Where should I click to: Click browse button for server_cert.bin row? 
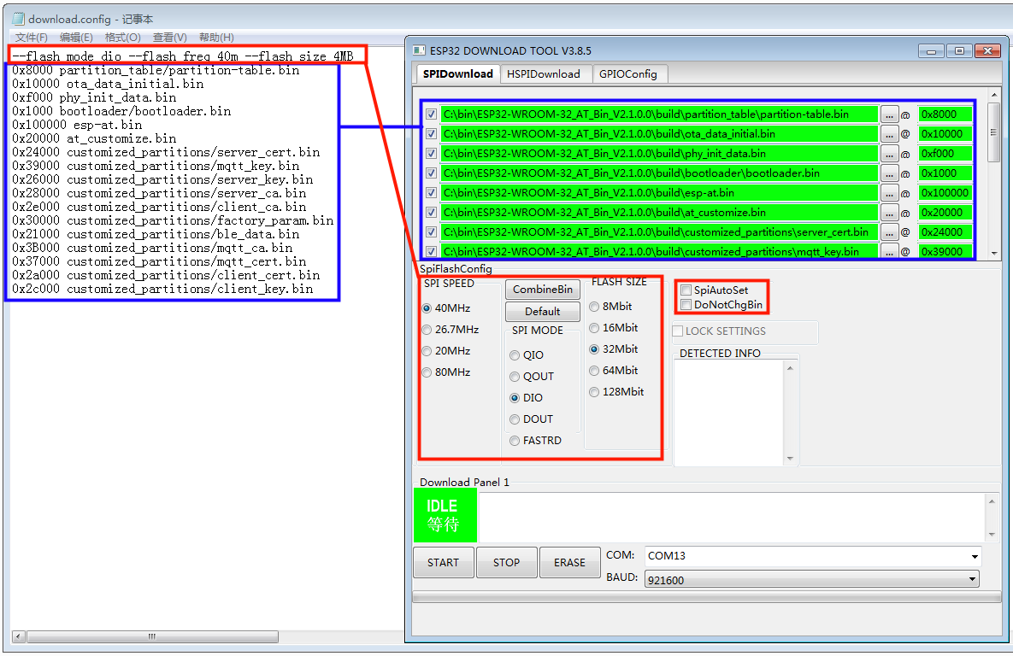[889, 232]
